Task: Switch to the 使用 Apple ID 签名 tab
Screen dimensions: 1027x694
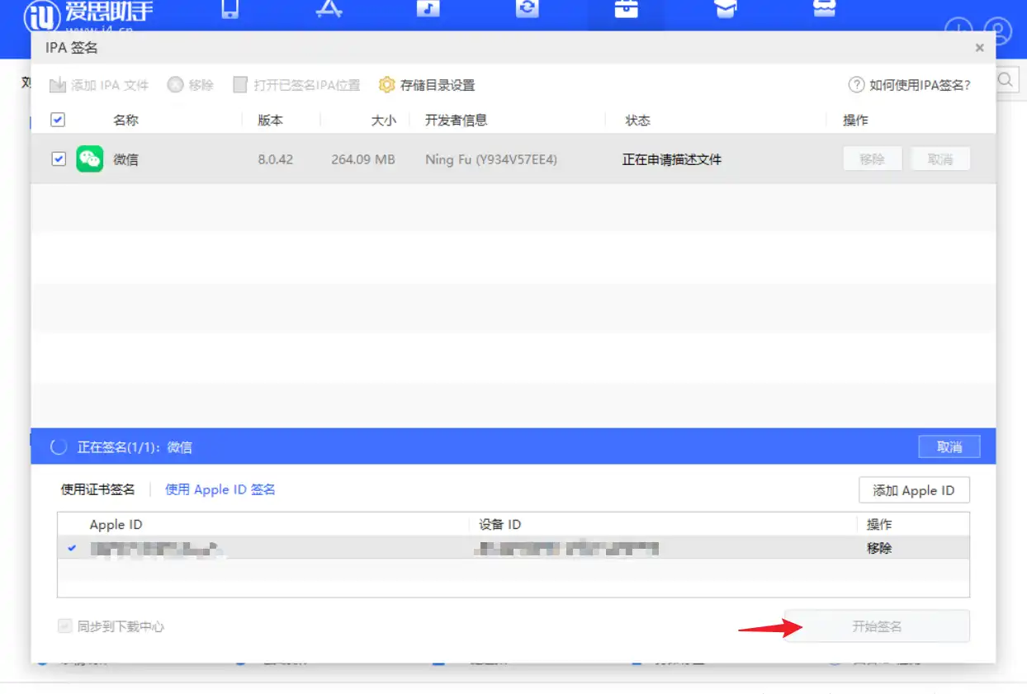Action: tap(220, 489)
